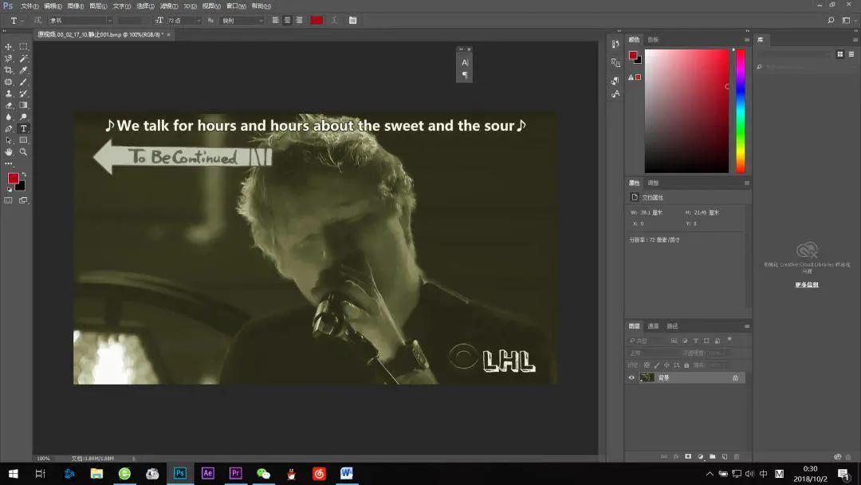Screen dimensions: 861x485
Task: Select the Clone Stamp tool
Action: [x=9, y=93]
